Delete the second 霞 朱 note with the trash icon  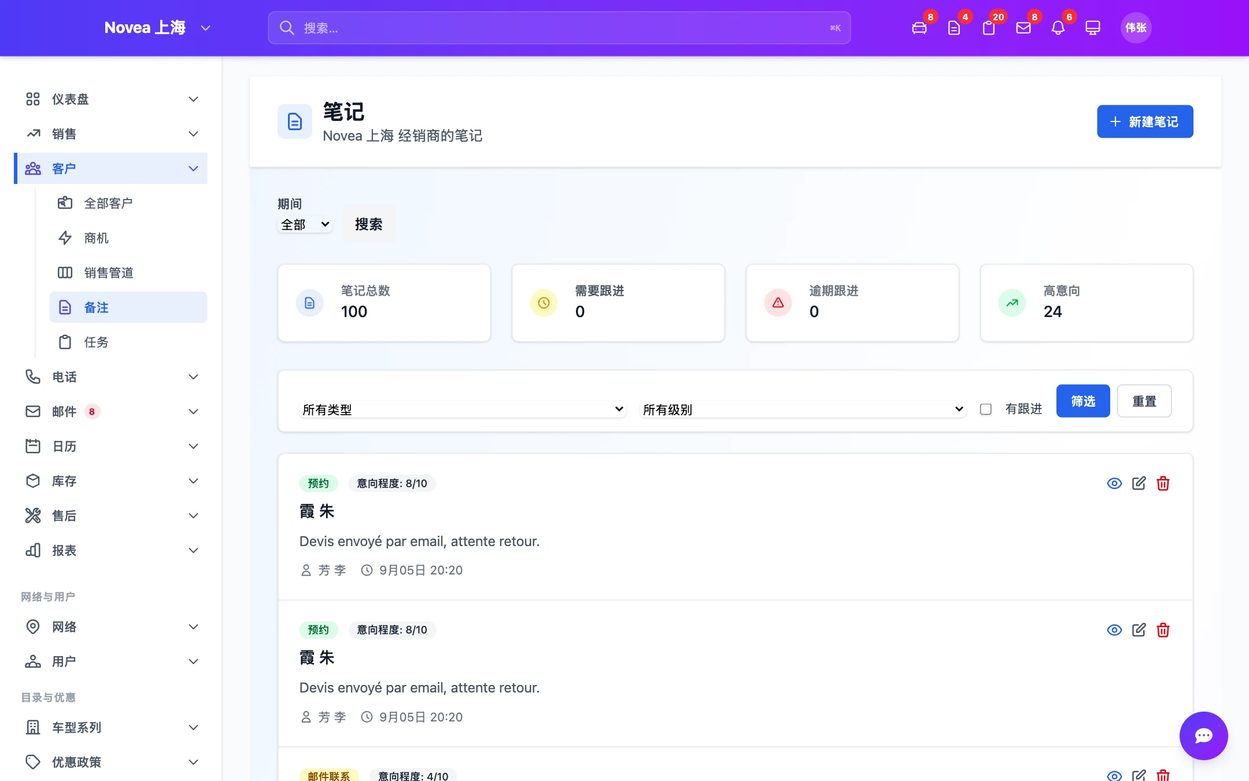click(1163, 629)
